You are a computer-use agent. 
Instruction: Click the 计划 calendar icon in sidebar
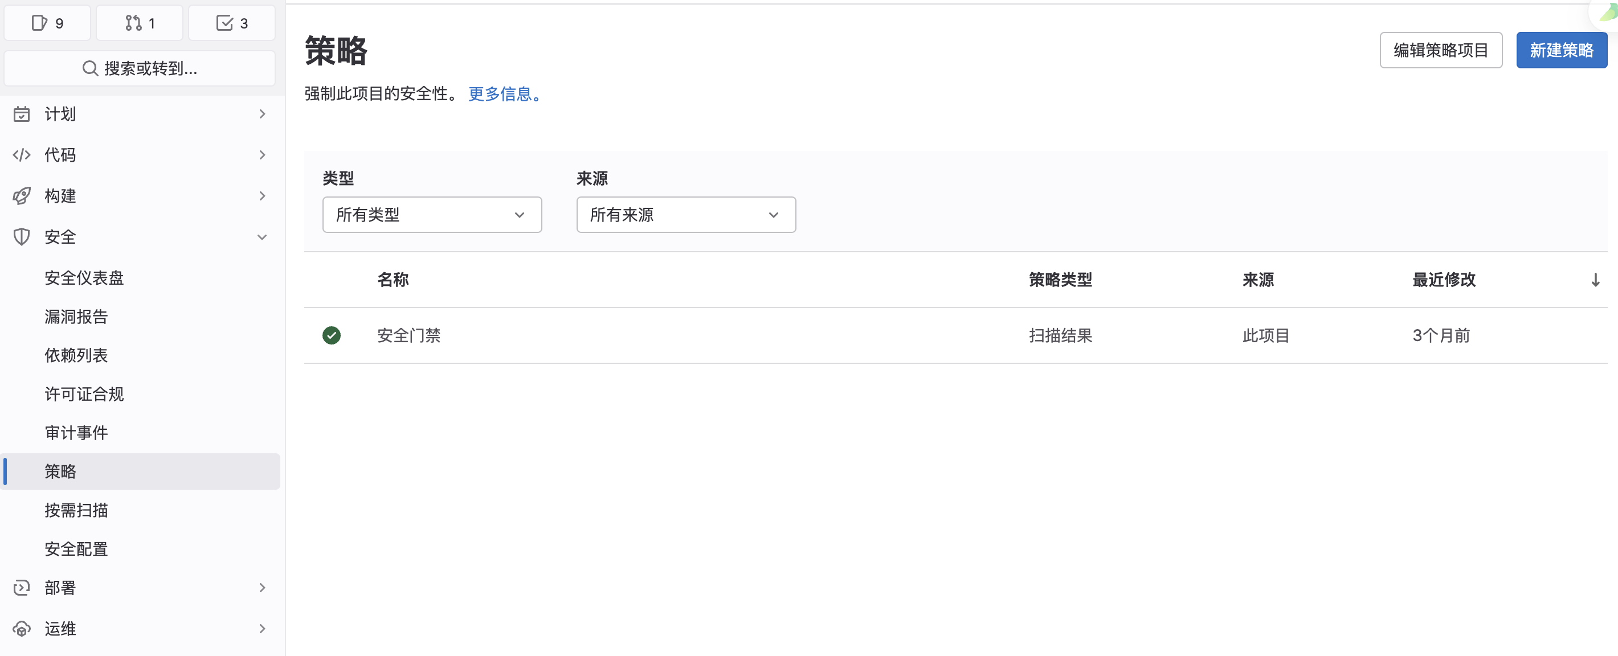pos(21,114)
